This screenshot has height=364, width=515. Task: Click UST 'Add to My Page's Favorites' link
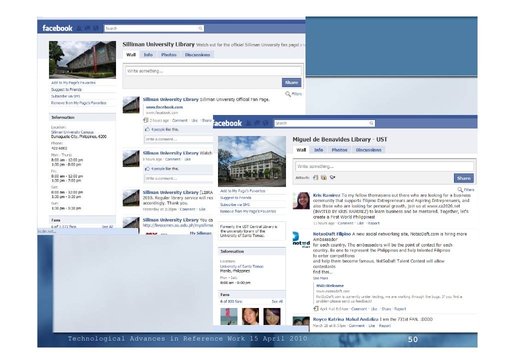(242, 191)
